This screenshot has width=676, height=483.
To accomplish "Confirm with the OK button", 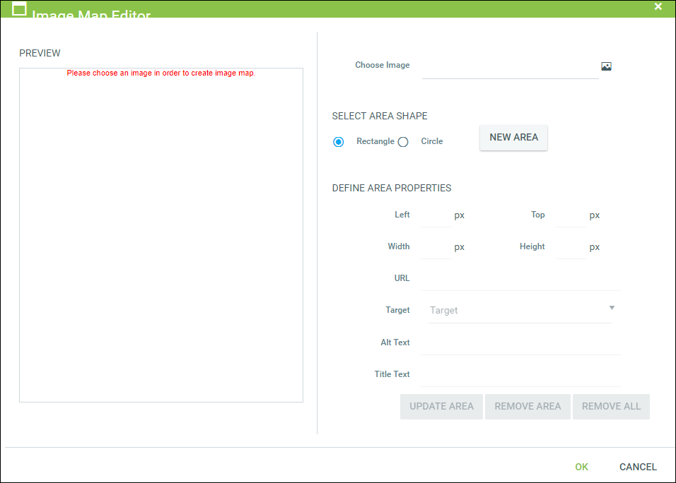I will click(x=581, y=467).
